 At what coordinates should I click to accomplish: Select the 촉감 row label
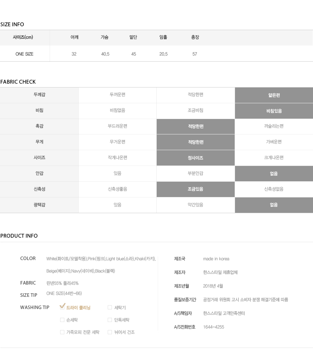[x=39, y=126]
